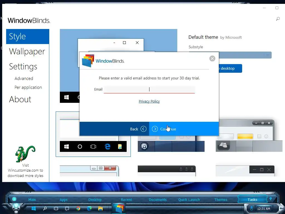Choose the classic red close button style
The width and height of the screenshot is (285, 214).
coord(89,171)
